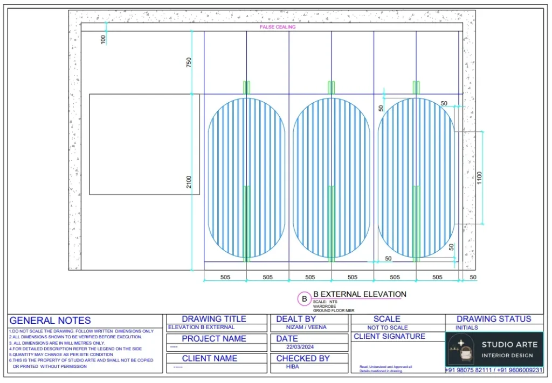
Task: Select the 750 vertical dimension text
Action: pos(189,62)
